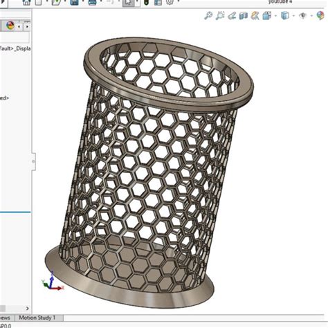Screen dimensions: 328x328
Task: Click the Home icon in top toolbar
Action: 26,3
